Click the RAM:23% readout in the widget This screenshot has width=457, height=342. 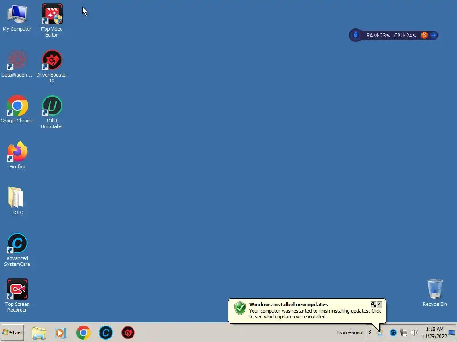[378, 36]
